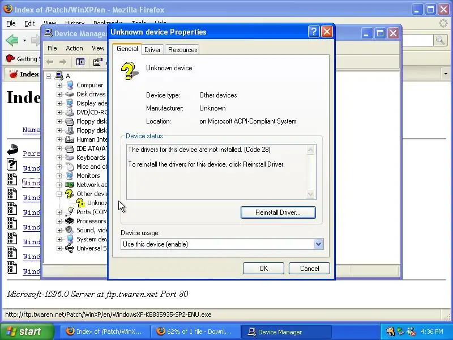The height and width of the screenshot is (340, 453).
Task: Select the Index tab in Firefox
Action: pyautogui.click(x=23, y=74)
